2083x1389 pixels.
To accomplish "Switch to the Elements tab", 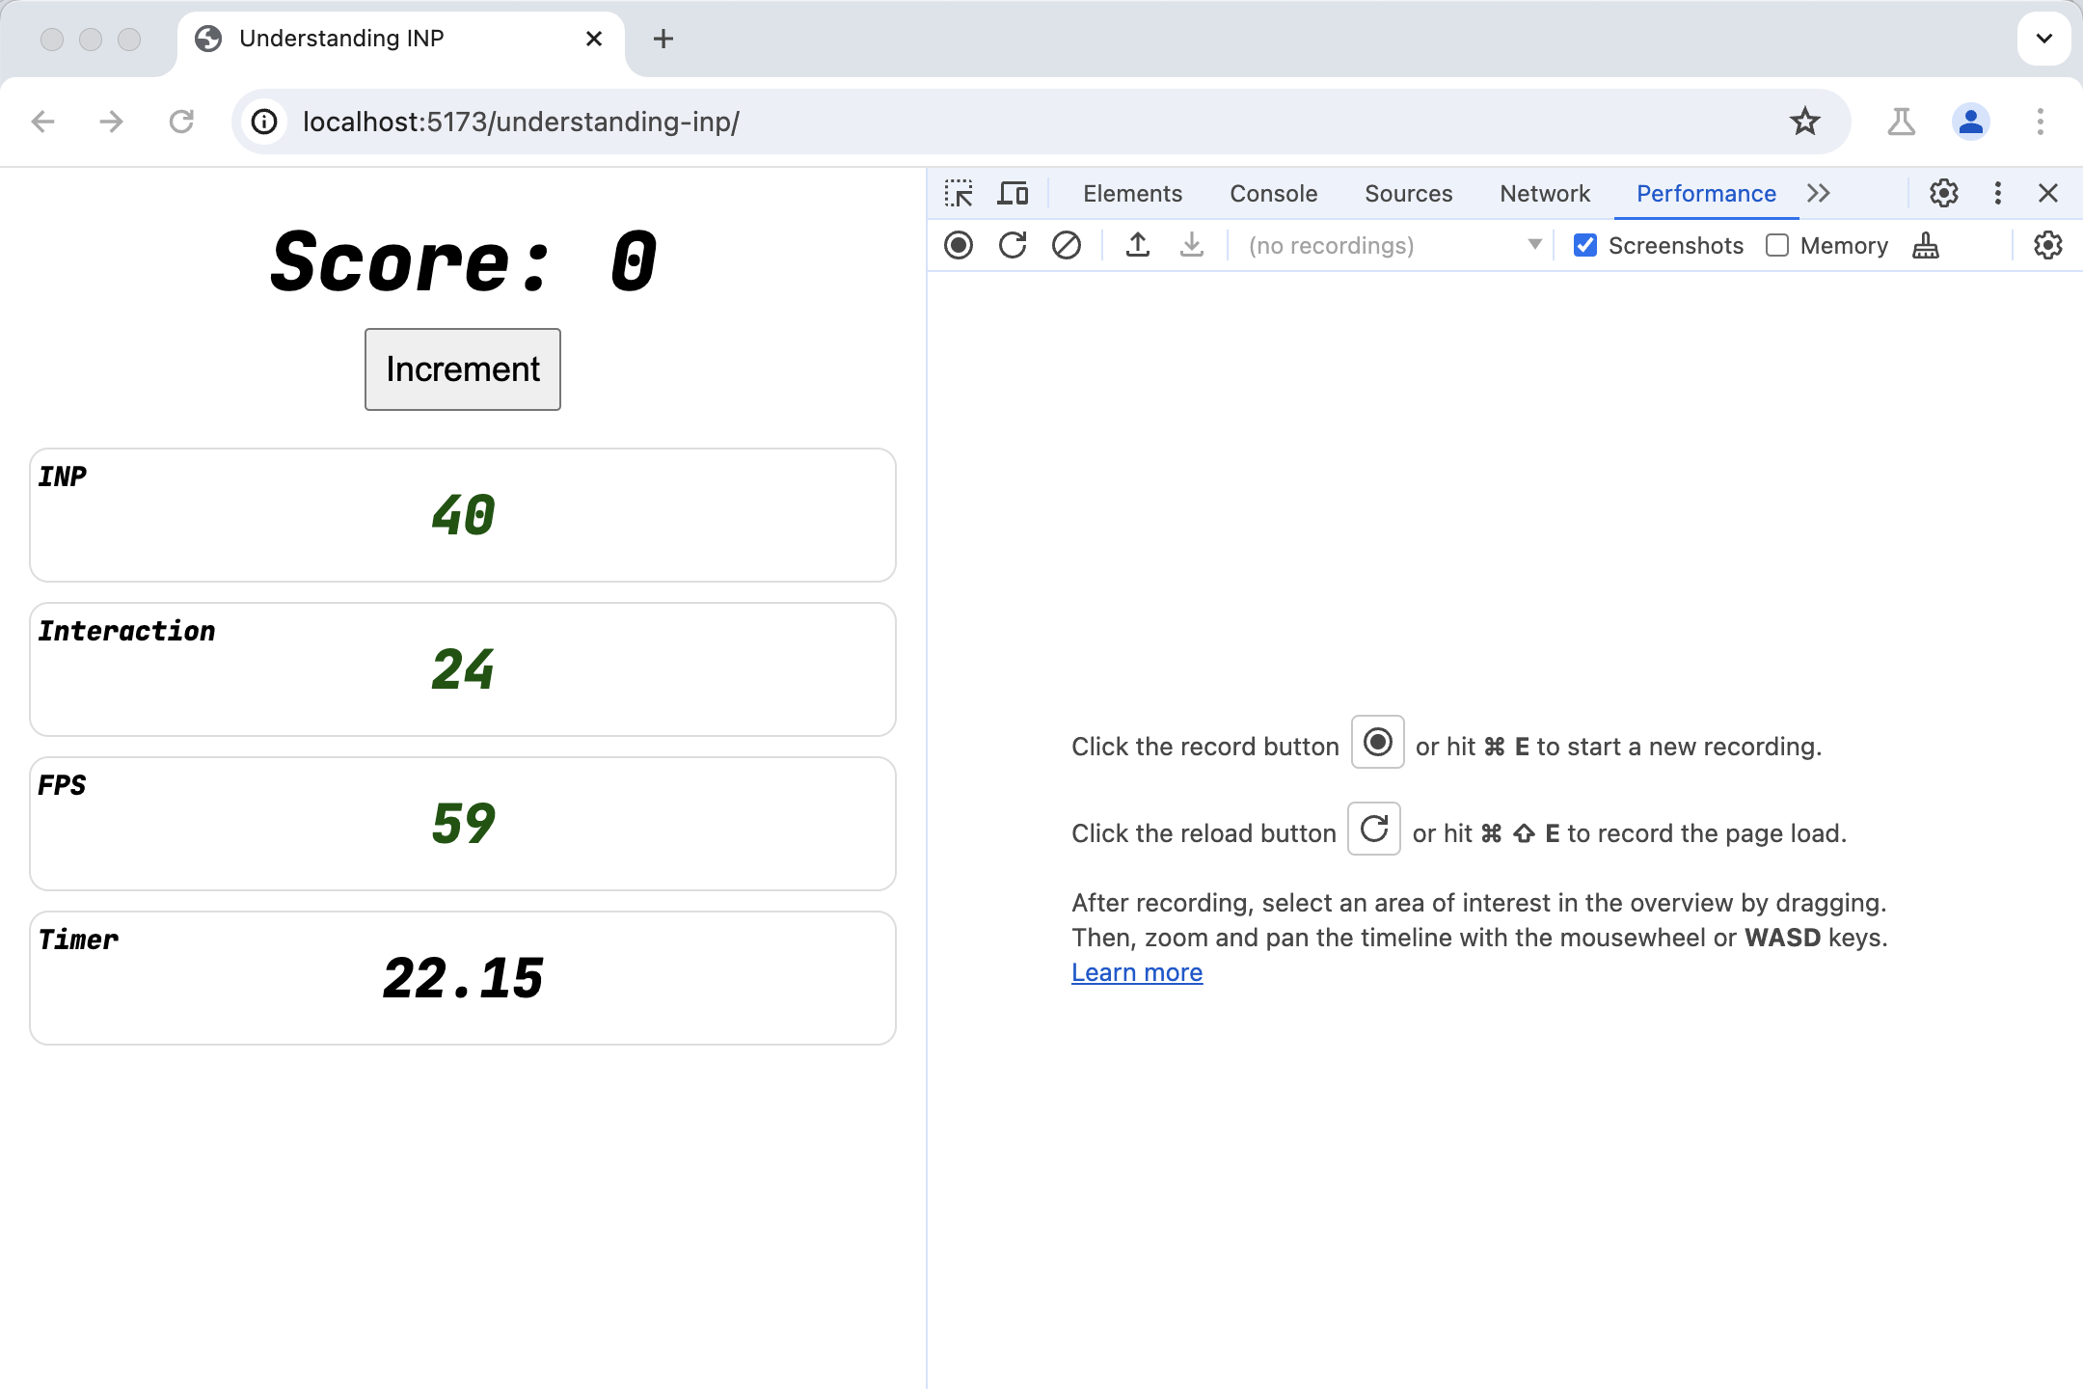I will [1133, 192].
